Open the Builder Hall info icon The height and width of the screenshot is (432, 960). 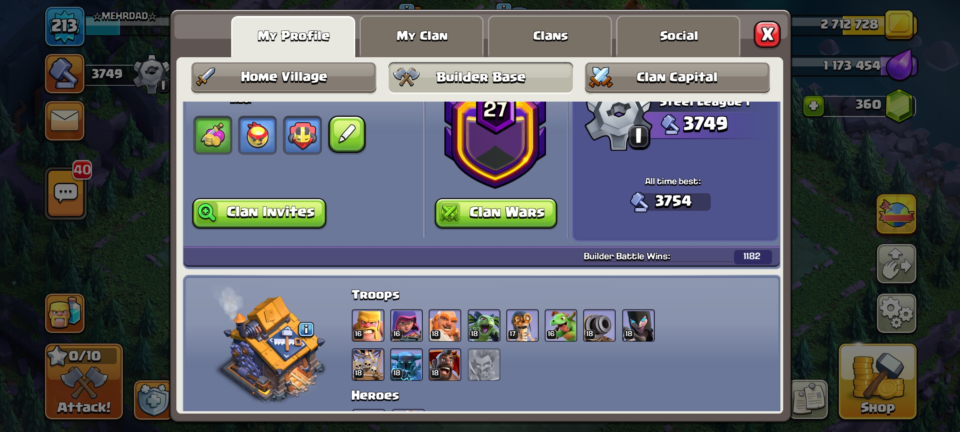[x=306, y=329]
